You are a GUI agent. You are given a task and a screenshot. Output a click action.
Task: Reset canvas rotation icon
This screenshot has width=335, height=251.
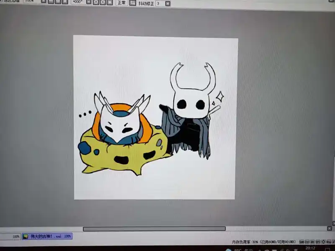point(110,3)
